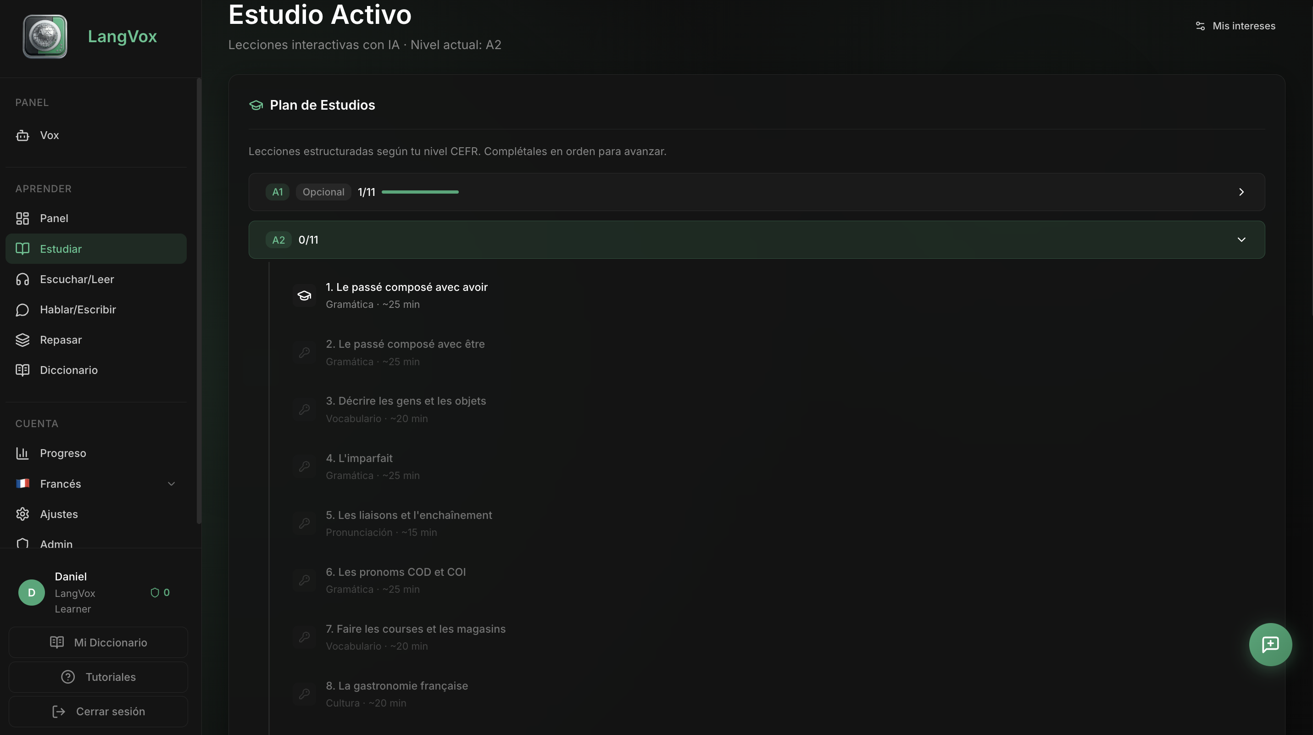
Task: Open Panel menu item
Action: [x=96, y=218]
